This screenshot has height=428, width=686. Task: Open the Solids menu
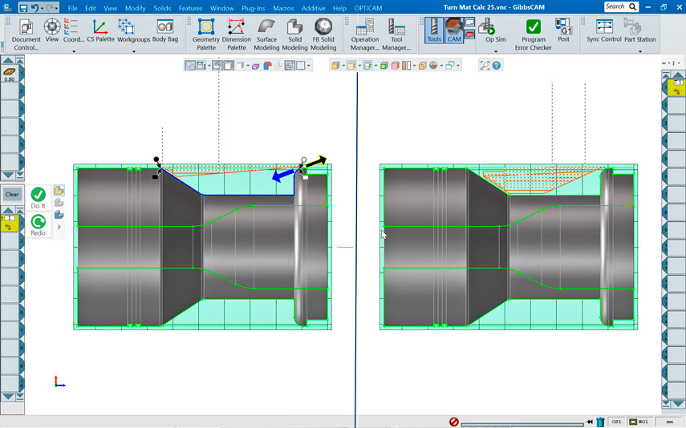point(162,8)
